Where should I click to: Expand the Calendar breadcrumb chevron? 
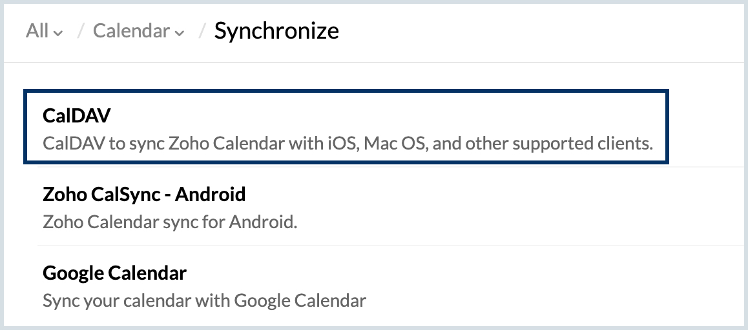(180, 34)
